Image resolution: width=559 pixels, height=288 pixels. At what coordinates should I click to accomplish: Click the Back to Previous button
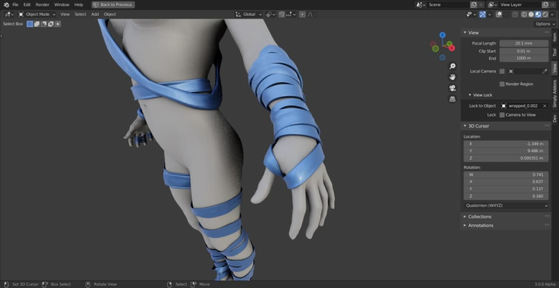pos(113,4)
